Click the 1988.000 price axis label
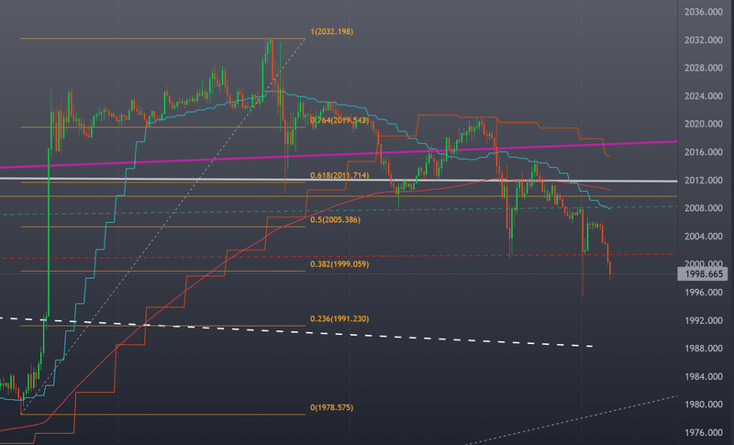 pos(703,349)
